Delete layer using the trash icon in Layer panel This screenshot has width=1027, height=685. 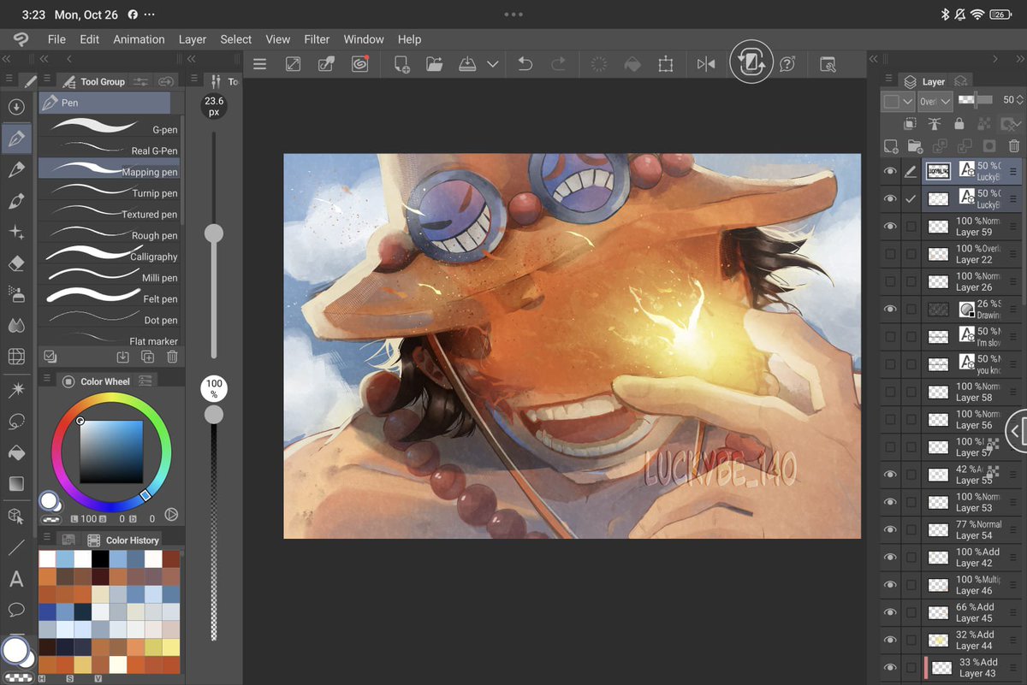click(1014, 146)
